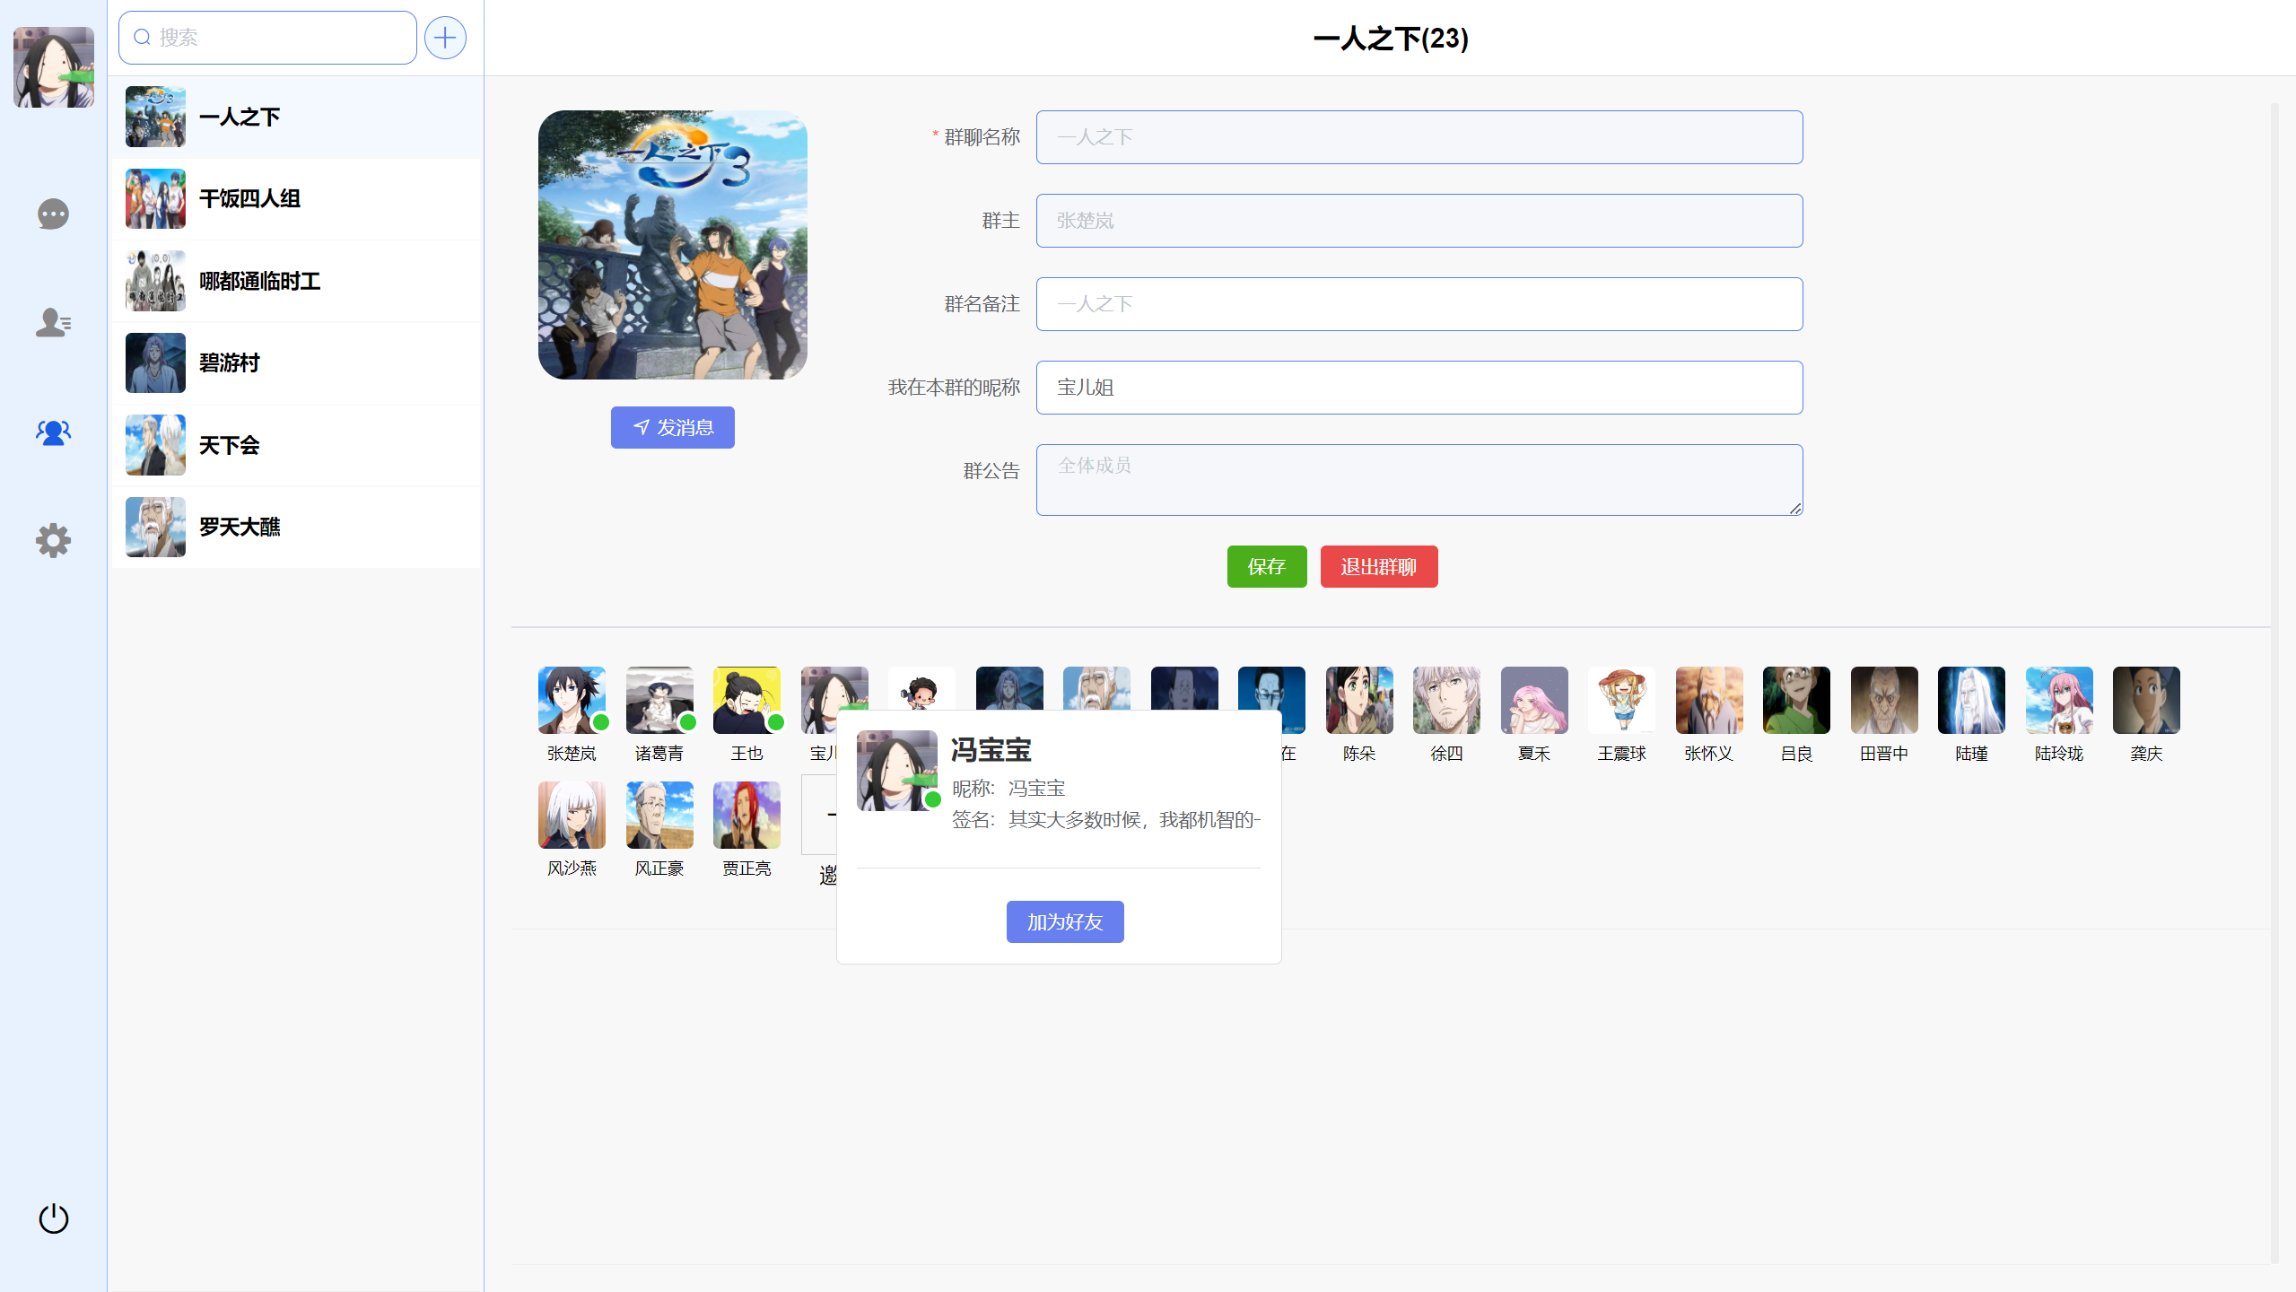Select 干饭四人组 group in list

tap(296, 199)
